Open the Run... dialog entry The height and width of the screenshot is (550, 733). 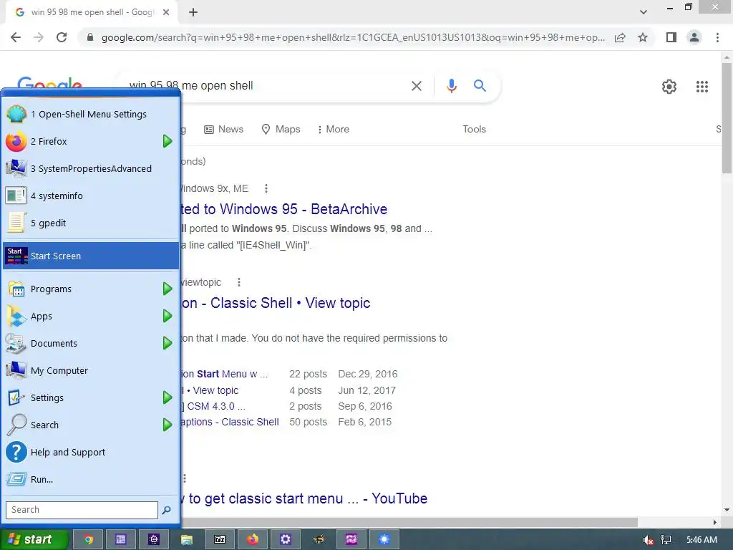[x=91, y=479]
